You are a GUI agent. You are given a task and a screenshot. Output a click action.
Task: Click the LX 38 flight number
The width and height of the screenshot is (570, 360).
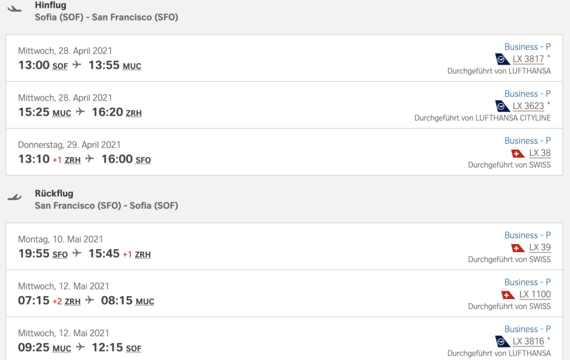540,153
